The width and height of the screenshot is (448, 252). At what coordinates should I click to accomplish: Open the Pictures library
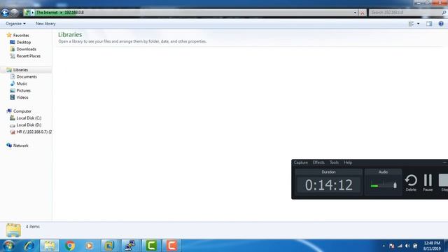23,90
